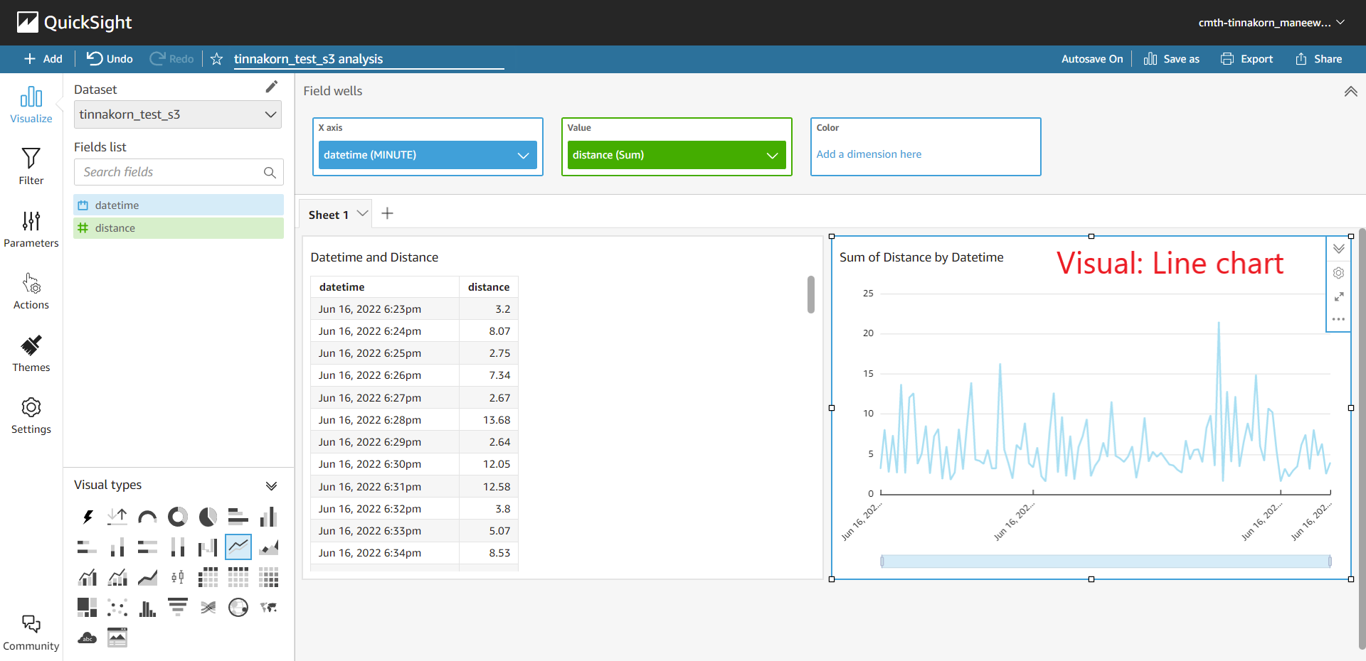Open the Add menu
Viewport: 1366px width, 661px height.
pyautogui.click(x=43, y=59)
